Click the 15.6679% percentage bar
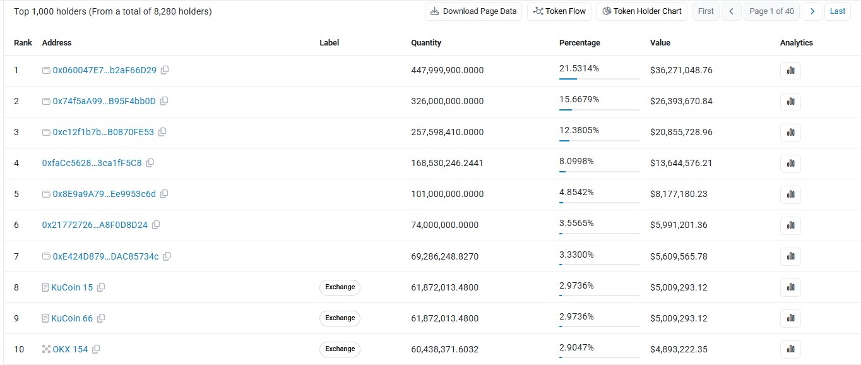This screenshot has height=365, width=861. tap(599, 110)
